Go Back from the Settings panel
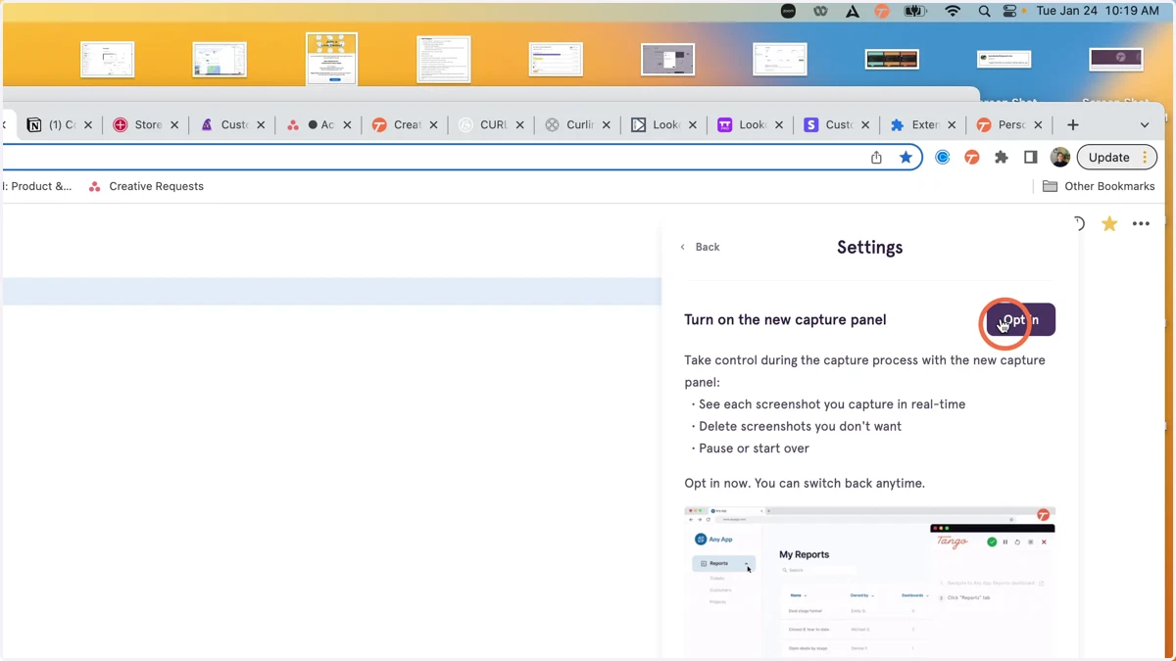 tap(701, 247)
